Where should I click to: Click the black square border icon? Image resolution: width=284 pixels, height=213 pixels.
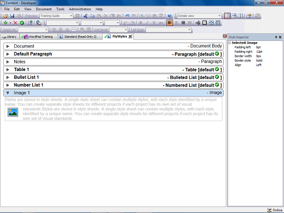click(x=205, y=23)
